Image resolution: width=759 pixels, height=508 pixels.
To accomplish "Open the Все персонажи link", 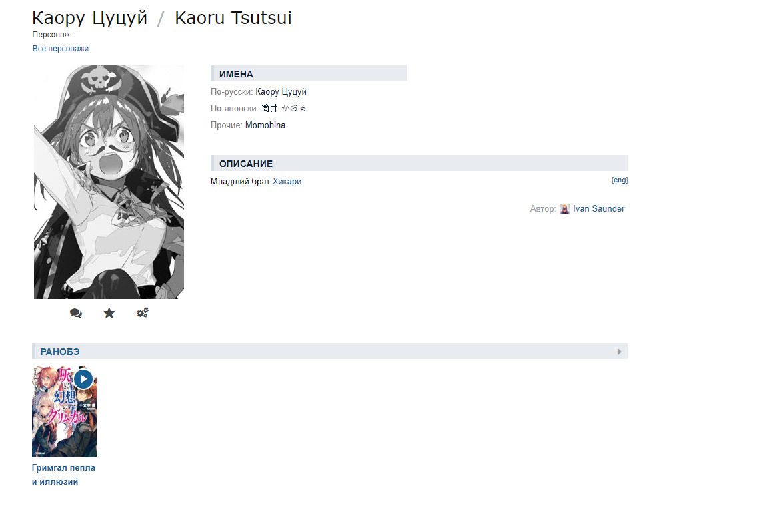I will coord(61,49).
